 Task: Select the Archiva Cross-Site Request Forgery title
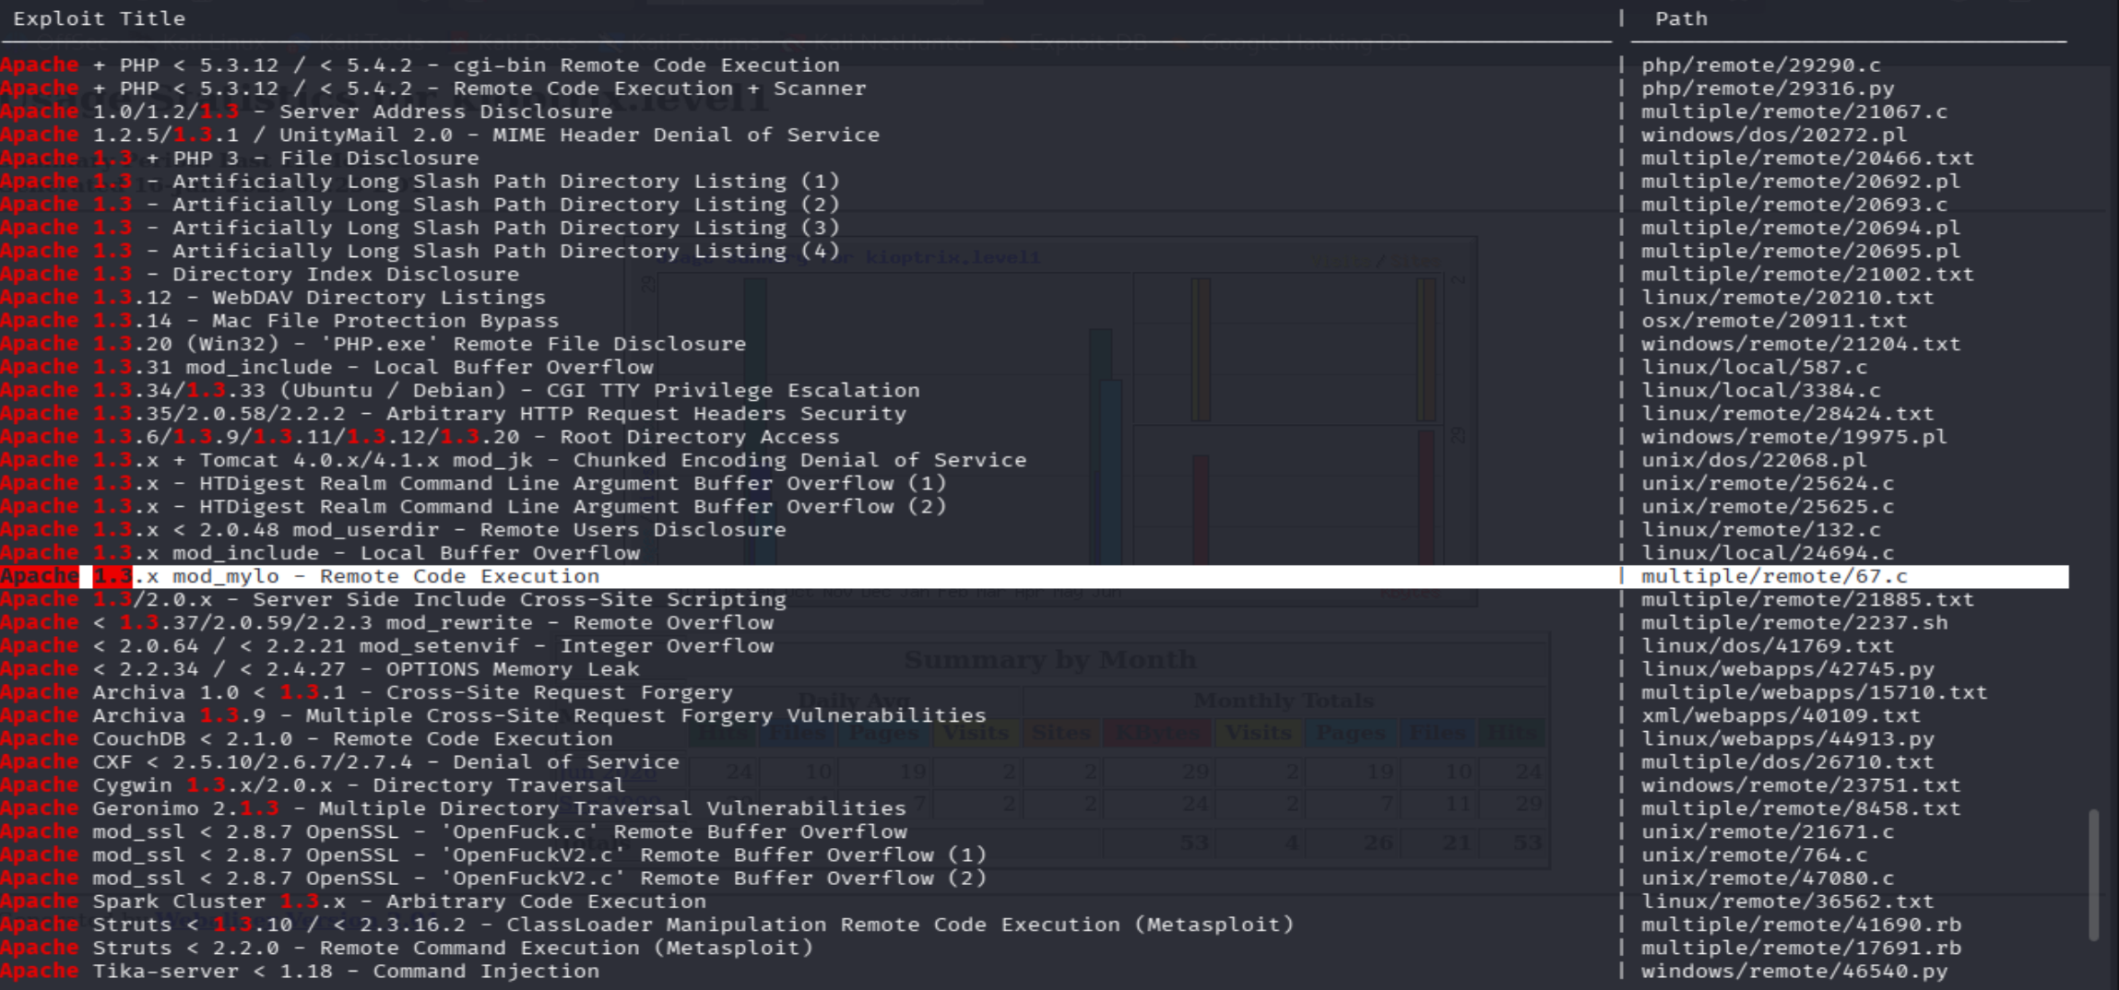pyautogui.click(x=366, y=692)
